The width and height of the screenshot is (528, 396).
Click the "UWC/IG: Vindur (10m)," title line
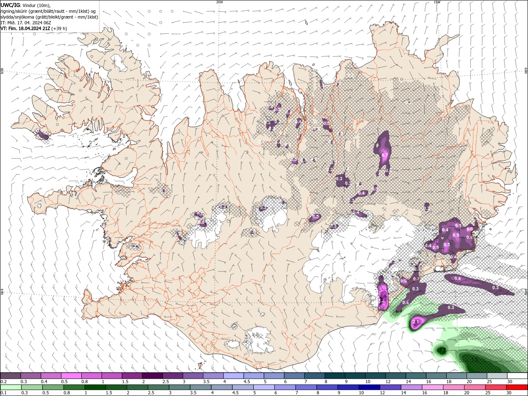click(x=26, y=5)
